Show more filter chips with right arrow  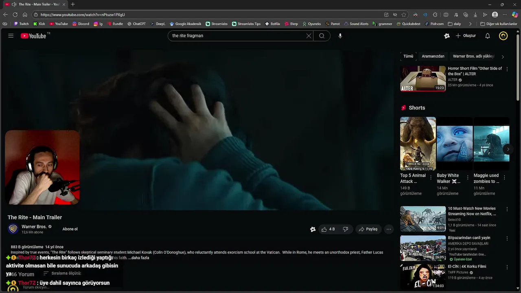click(x=503, y=57)
